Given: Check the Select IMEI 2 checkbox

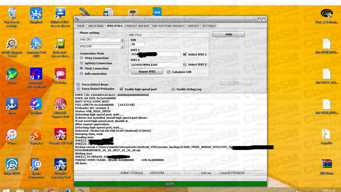Looking at the screenshot, I should 185,64.
